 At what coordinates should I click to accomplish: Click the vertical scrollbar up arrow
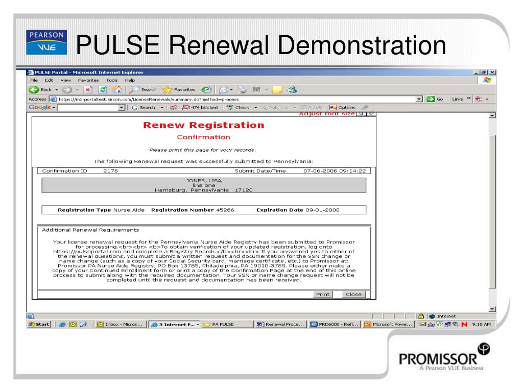click(x=492, y=115)
